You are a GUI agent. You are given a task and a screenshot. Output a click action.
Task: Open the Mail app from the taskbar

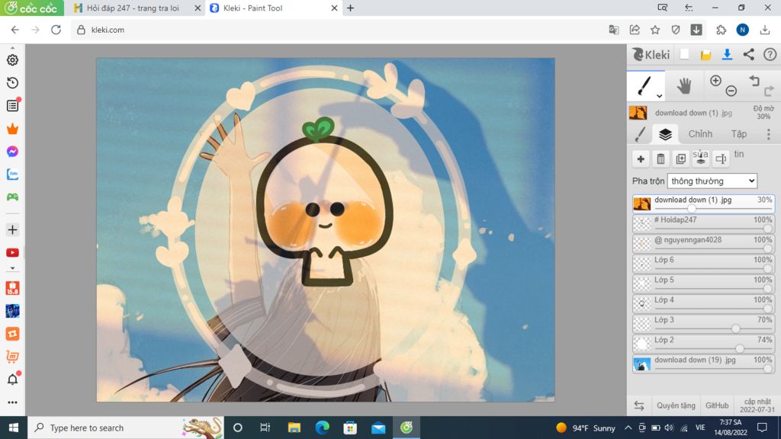click(x=378, y=428)
